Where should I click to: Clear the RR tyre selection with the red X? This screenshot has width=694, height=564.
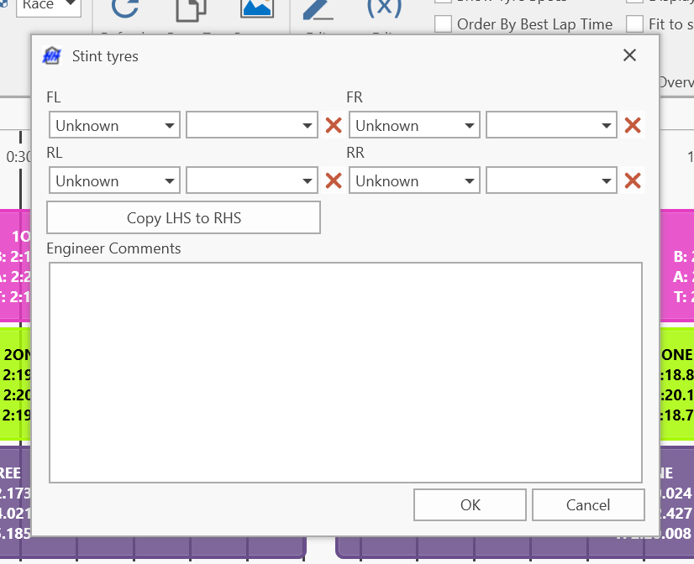pyautogui.click(x=633, y=181)
